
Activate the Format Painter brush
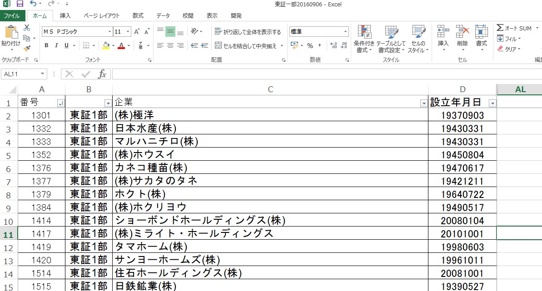coord(27,48)
